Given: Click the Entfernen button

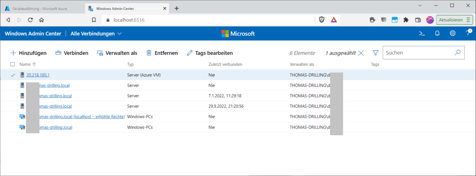Looking at the screenshot, I should pos(162,53).
